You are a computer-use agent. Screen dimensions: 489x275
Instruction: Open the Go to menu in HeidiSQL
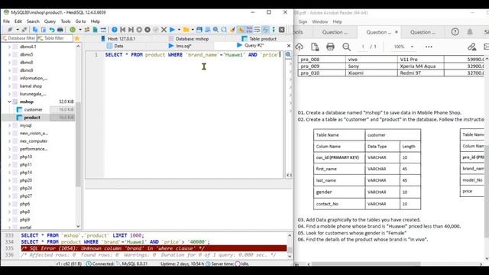click(80, 21)
